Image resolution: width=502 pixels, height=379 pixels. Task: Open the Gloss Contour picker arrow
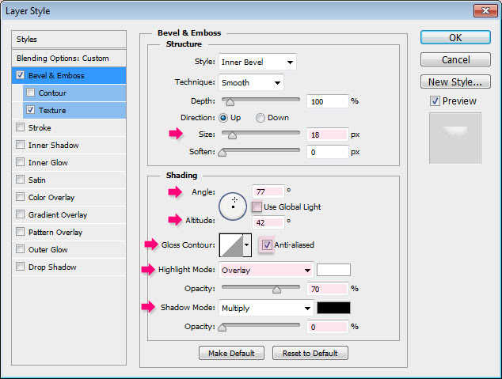247,245
